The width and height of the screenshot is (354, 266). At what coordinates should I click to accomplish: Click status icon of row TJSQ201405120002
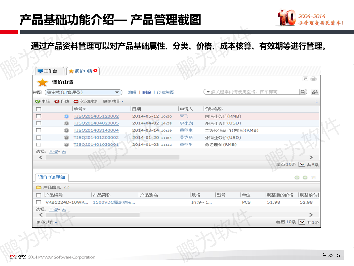66,116
